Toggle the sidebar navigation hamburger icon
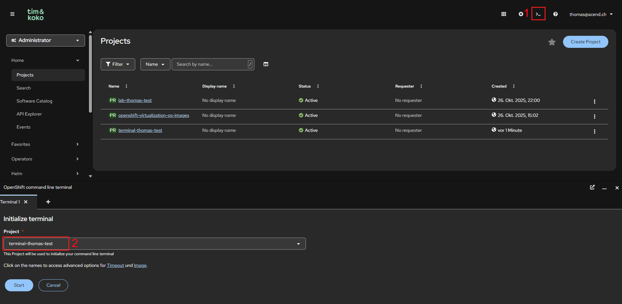 tap(12, 14)
